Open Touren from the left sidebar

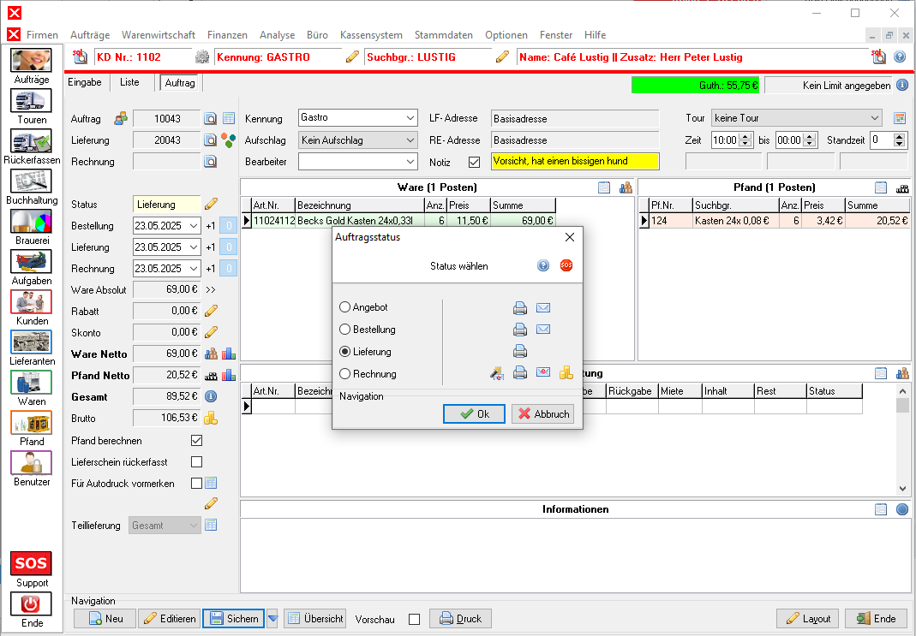point(32,102)
